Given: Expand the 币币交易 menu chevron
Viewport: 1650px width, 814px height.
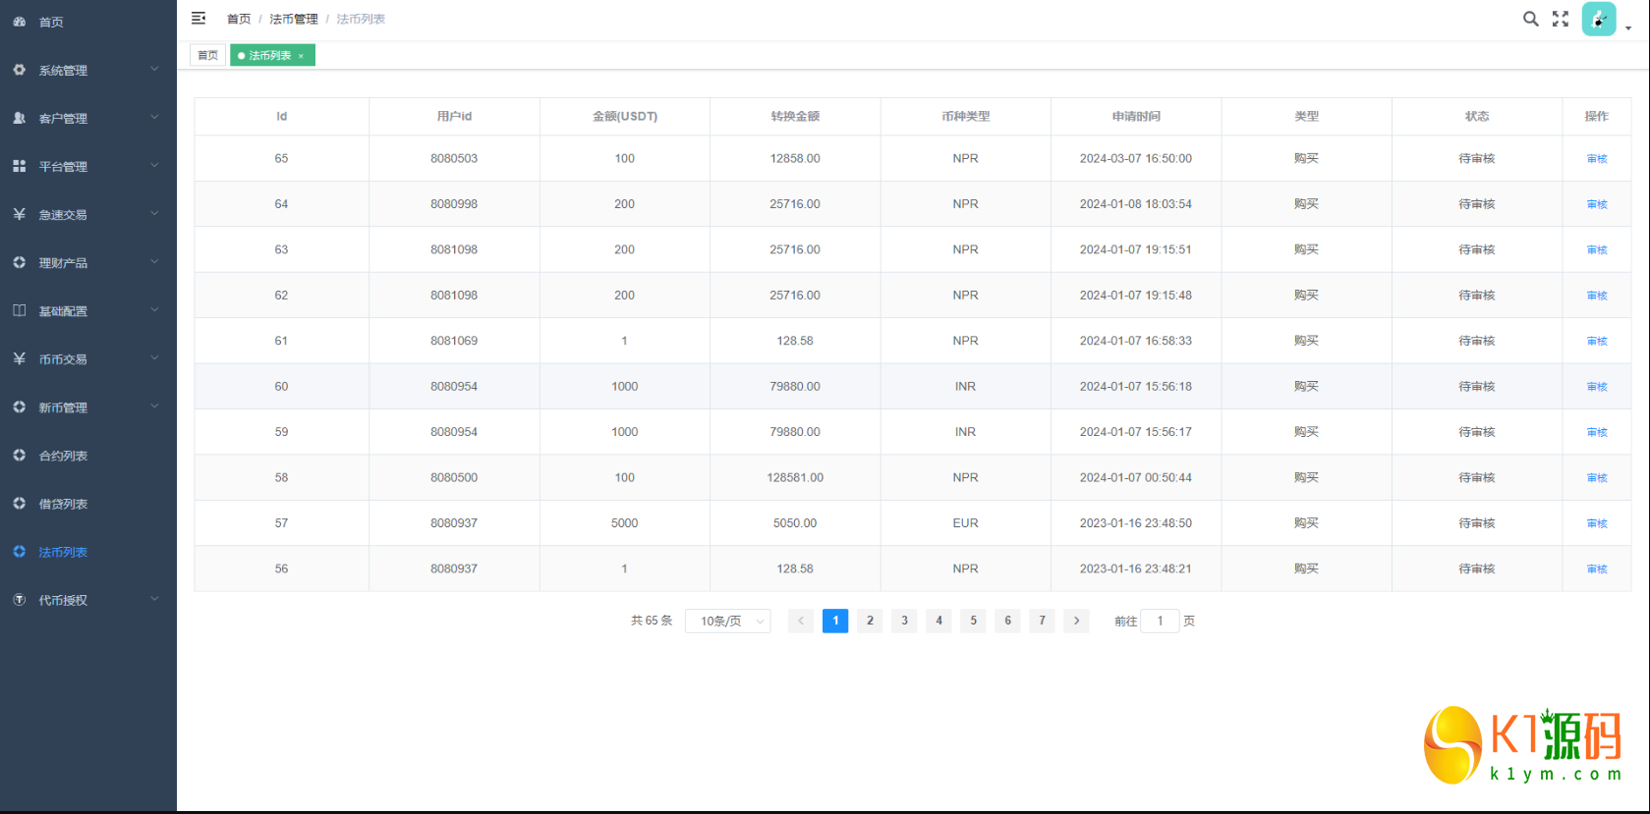Looking at the screenshot, I should point(154,357).
